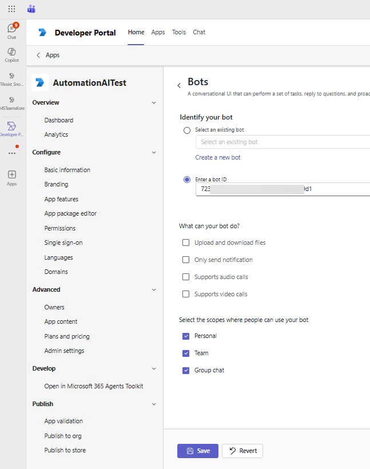The height and width of the screenshot is (469, 370).
Task: Uncheck the Group chat scope
Action: [186, 370]
